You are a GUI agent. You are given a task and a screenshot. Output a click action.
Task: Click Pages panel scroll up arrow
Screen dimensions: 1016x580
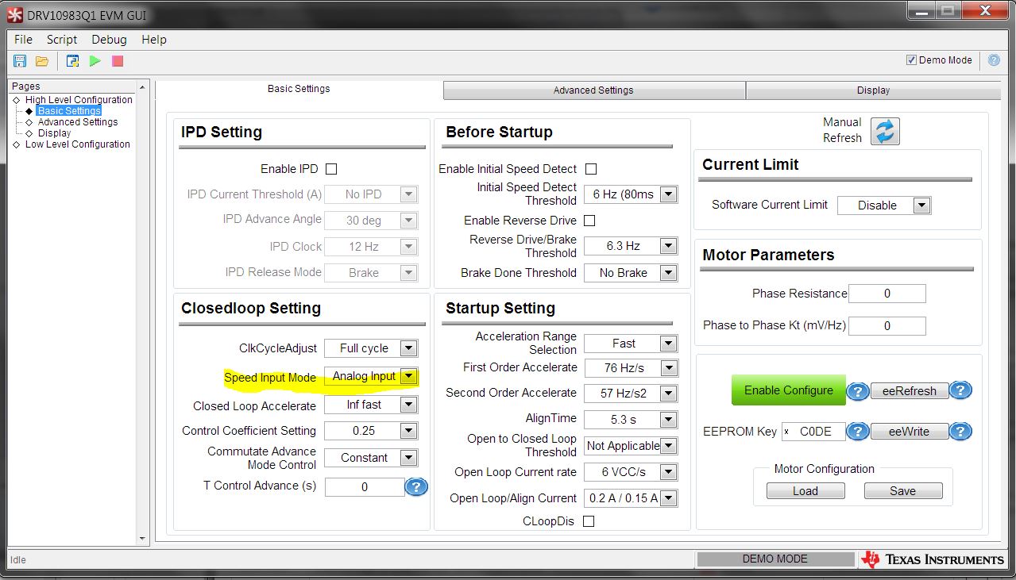143,87
